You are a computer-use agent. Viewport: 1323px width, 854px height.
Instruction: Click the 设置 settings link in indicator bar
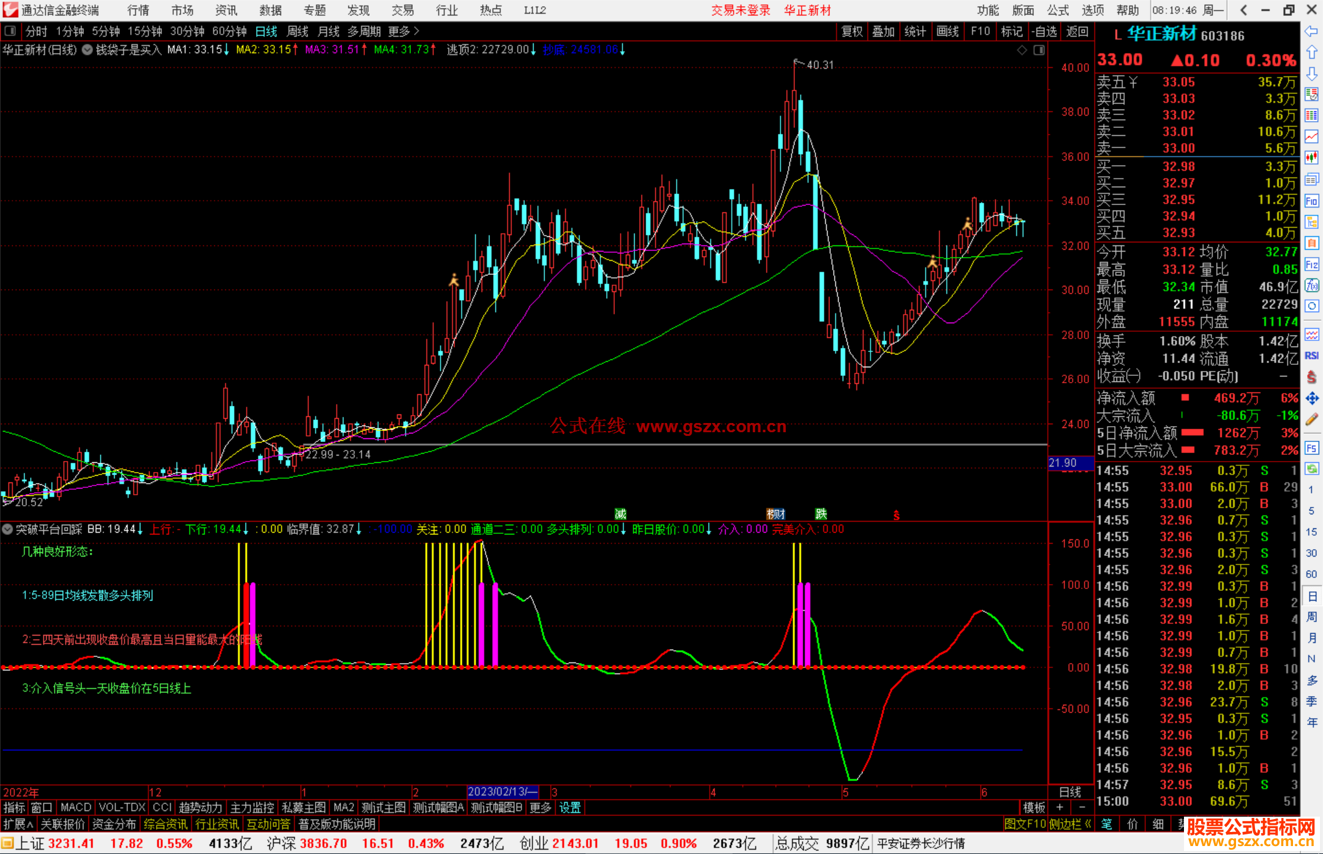pos(570,807)
